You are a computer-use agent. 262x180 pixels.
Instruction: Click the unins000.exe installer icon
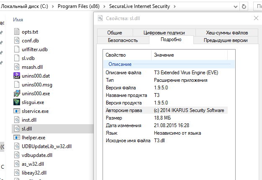(17, 93)
